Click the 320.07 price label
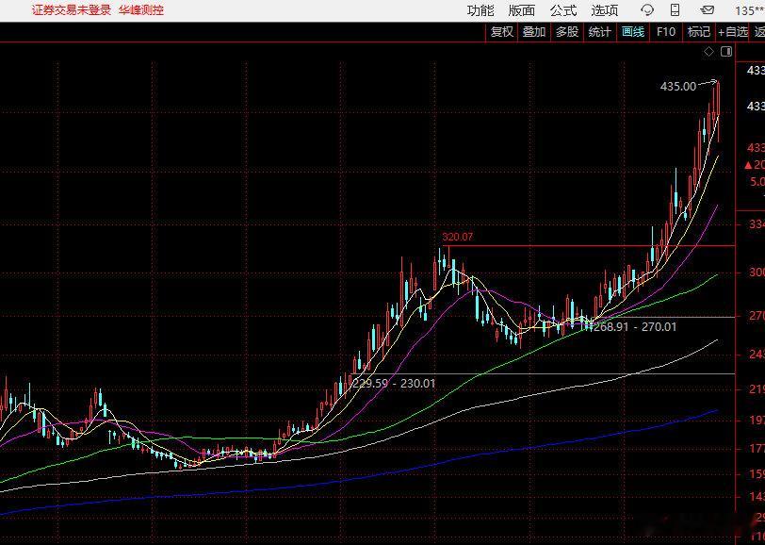The width and height of the screenshot is (765, 545). pyautogui.click(x=458, y=237)
